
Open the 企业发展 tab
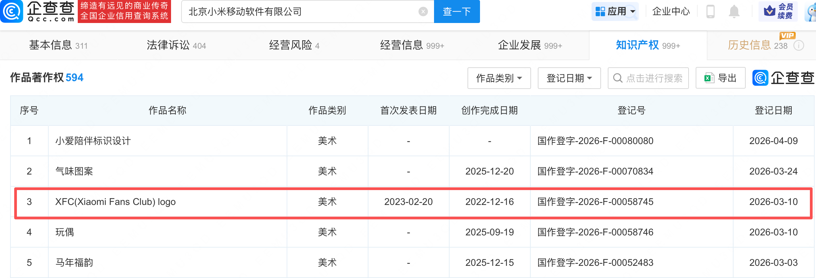(x=530, y=45)
